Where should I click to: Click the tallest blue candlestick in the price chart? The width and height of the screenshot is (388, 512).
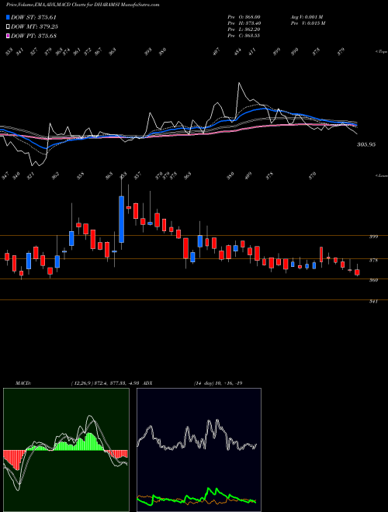point(122,219)
